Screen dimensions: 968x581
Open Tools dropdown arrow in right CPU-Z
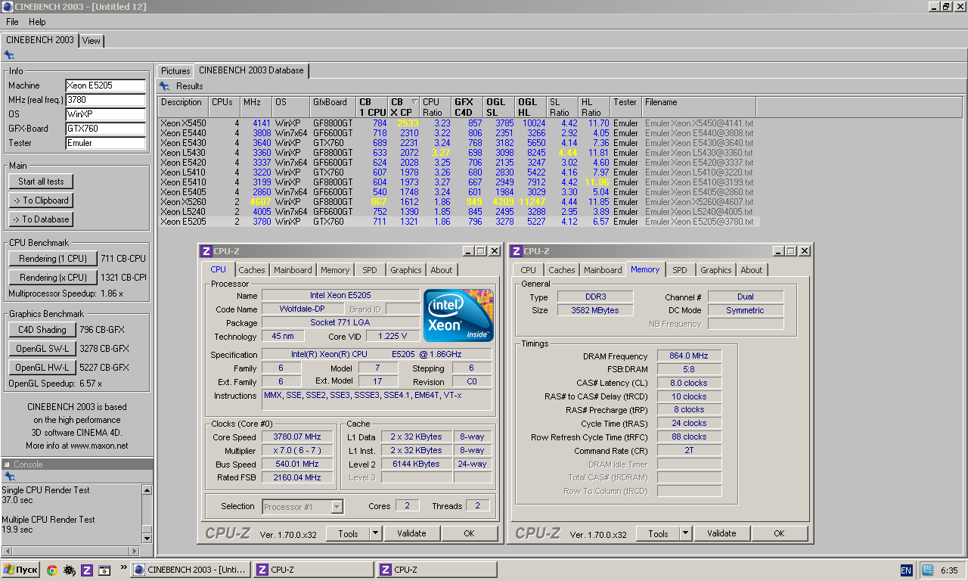(x=686, y=533)
